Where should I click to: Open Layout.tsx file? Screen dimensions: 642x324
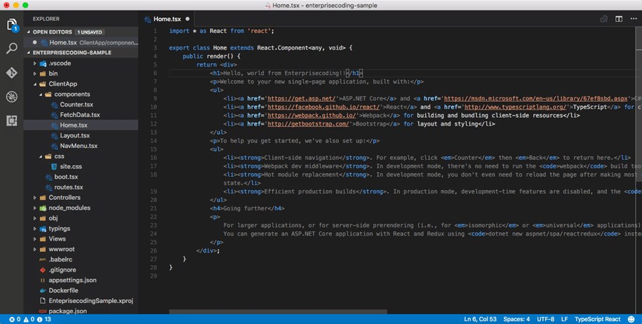75,135
